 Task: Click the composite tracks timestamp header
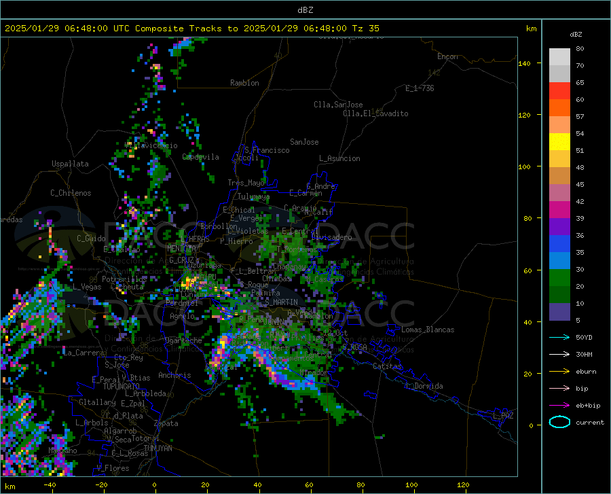[x=191, y=29]
